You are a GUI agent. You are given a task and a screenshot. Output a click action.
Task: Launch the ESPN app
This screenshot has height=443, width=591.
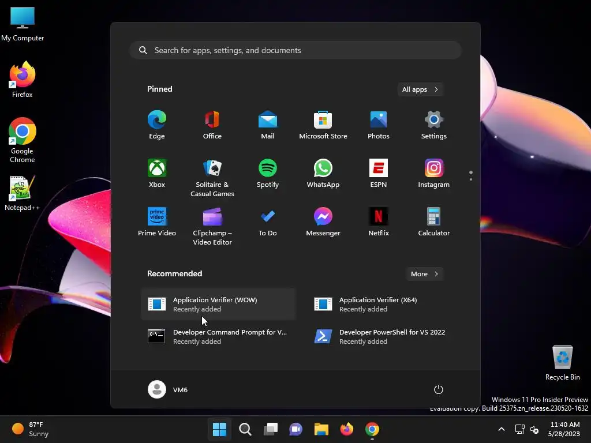tap(379, 174)
